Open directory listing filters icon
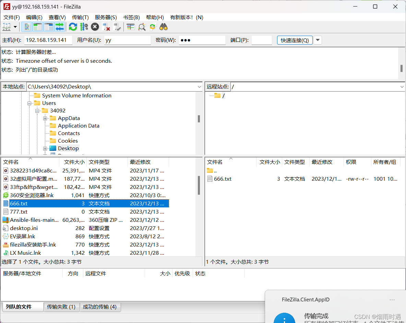Screen dimensions: 406x323 (131, 27)
